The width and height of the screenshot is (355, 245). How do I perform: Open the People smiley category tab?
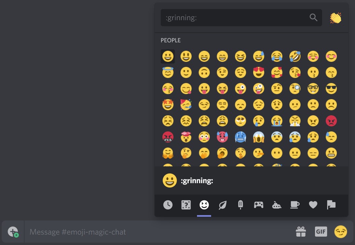pyautogui.click(x=204, y=205)
